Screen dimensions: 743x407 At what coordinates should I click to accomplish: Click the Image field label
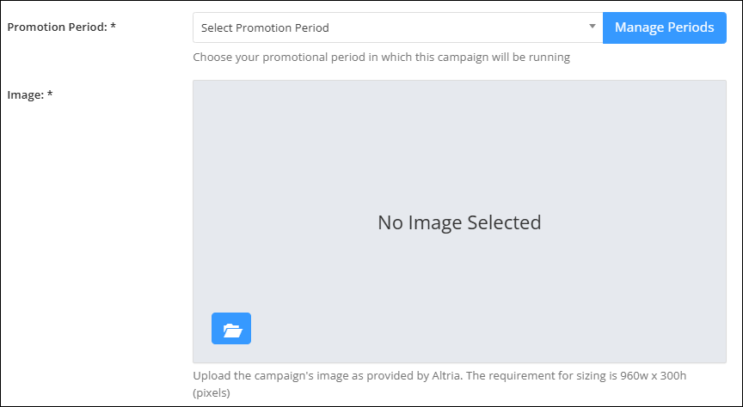[x=25, y=94]
